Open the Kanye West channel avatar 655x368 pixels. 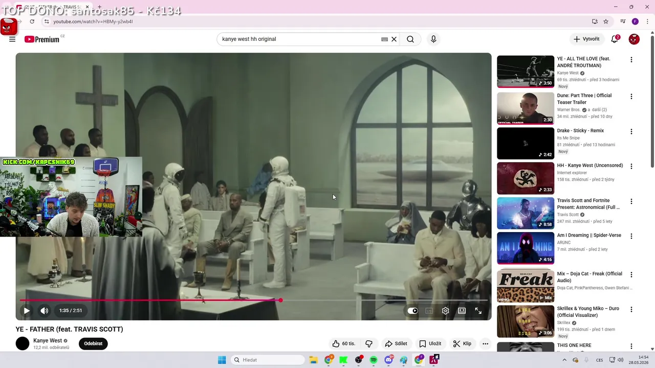(x=23, y=343)
